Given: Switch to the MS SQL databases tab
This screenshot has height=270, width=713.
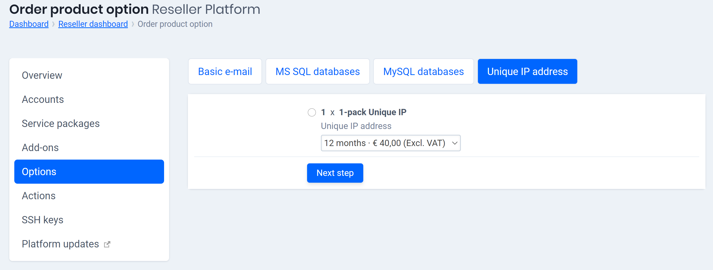Looking at the screenshot, I should click(x=317, y=72).
